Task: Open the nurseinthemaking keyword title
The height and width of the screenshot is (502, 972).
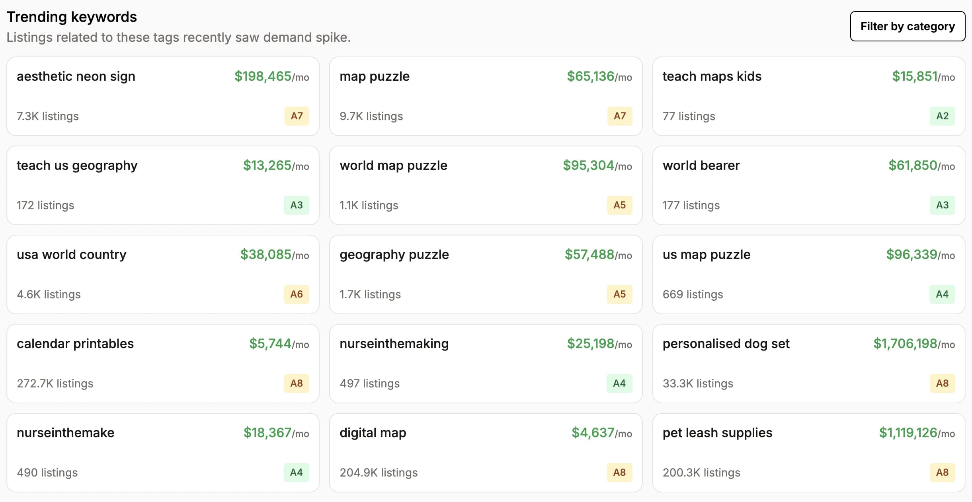Action: point(394,344)
